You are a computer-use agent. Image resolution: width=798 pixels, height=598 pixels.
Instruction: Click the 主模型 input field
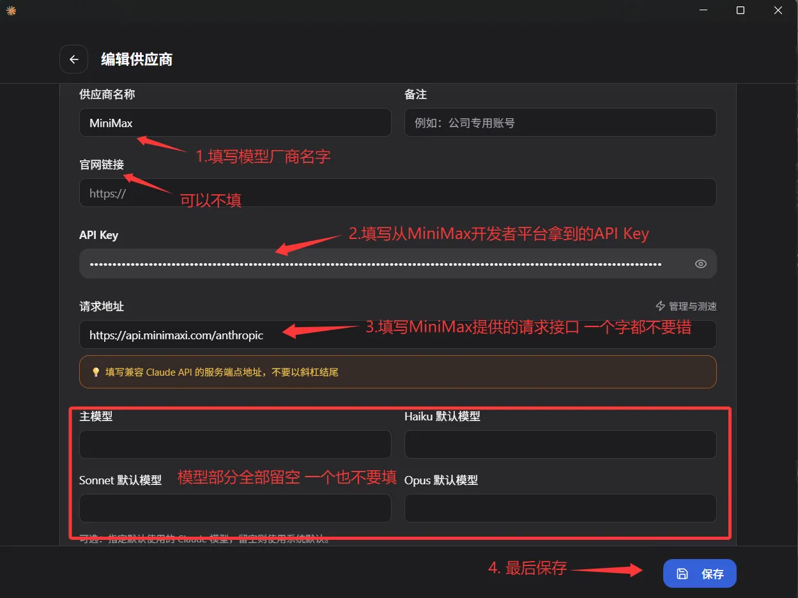point(234,445)
